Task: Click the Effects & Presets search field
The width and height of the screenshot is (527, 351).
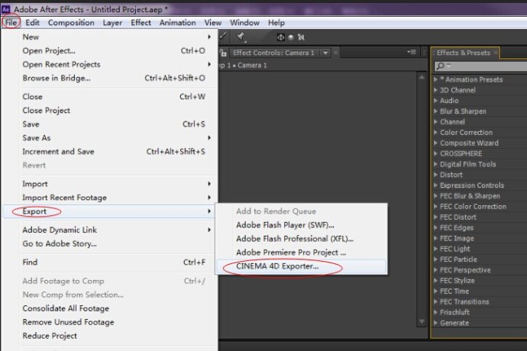Action: pyautogui.click(x=480, y=66)
